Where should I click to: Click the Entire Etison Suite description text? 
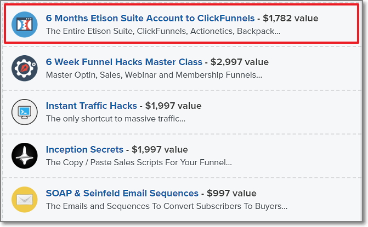coord(163,31)
